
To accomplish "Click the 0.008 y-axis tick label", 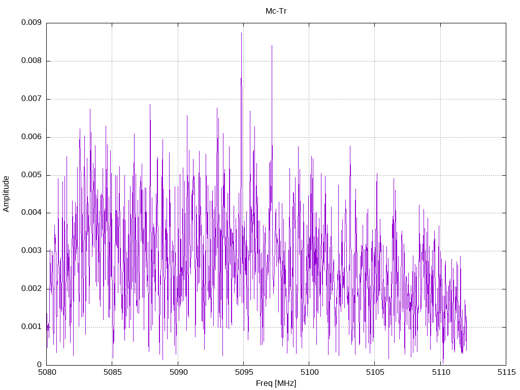I will click(31, 61).
